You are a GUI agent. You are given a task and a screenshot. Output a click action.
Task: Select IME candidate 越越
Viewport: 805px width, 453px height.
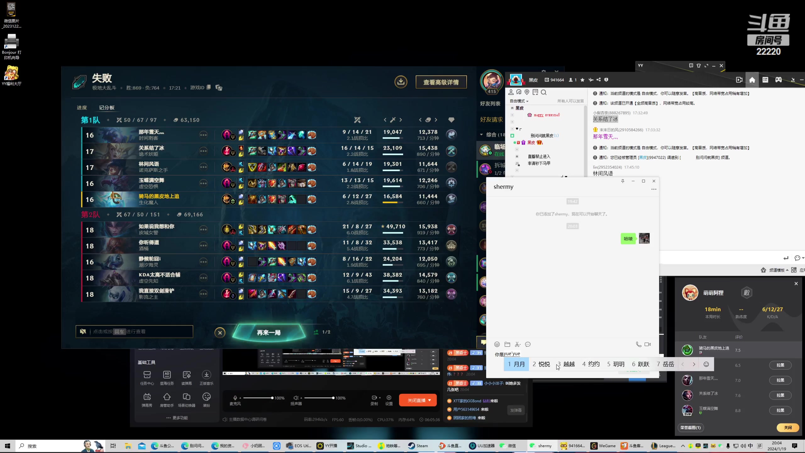click(566, 364)
